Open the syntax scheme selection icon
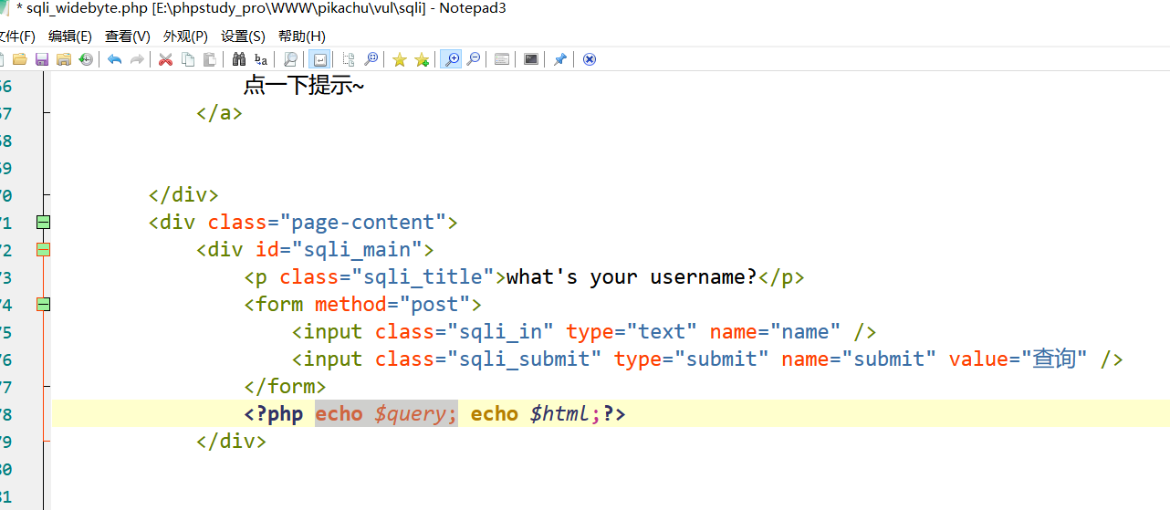Screen dimensions: 1170x510 [502, 59]
